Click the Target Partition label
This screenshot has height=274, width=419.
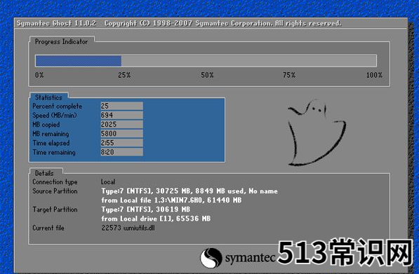pos(55,210)
